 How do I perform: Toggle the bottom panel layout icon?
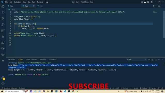[145, 2]
